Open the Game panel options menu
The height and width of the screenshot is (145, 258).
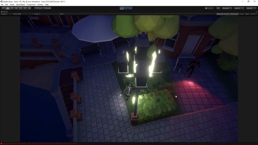pos(256,12)
